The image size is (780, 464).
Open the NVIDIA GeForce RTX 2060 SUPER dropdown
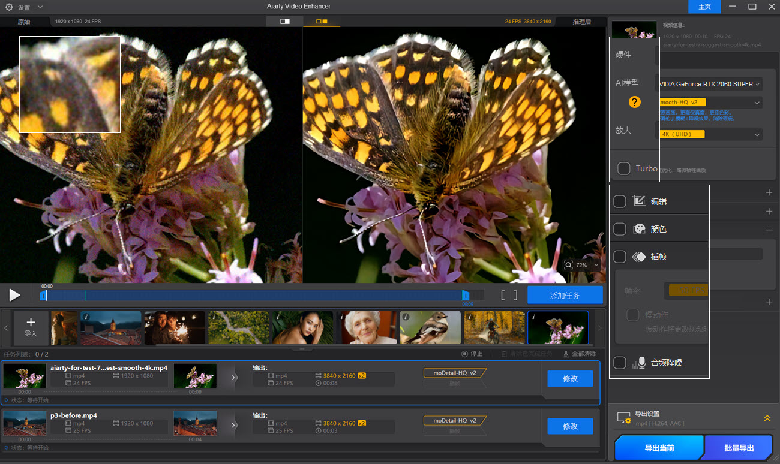coord(710,84)
